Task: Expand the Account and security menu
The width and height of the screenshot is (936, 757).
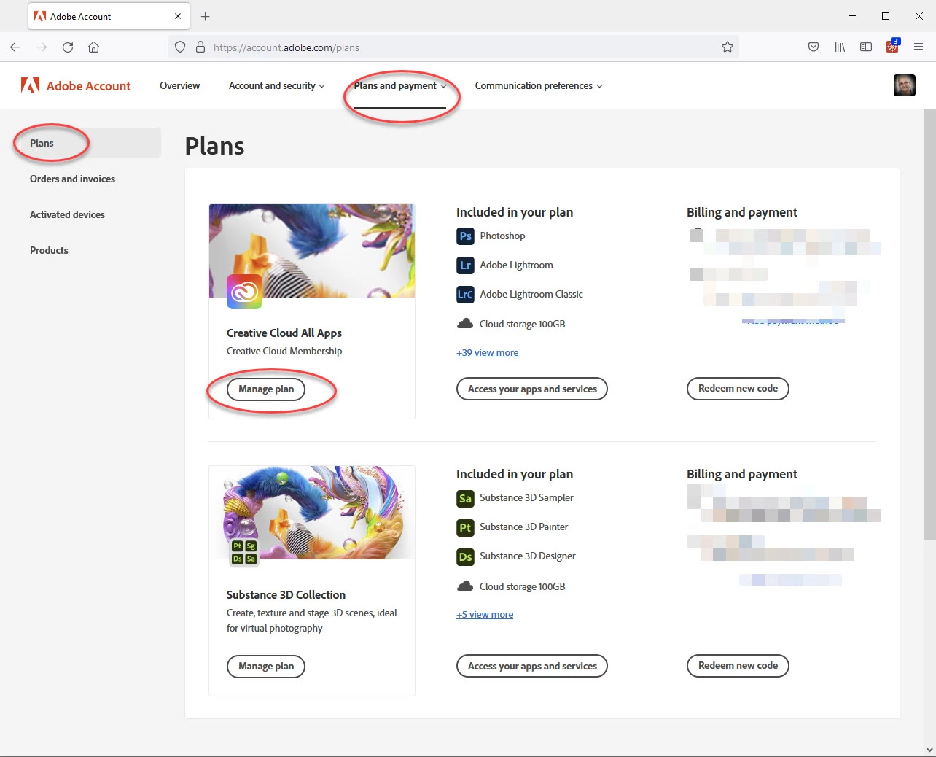Action: pyautogui.click(x=277, y=85)
